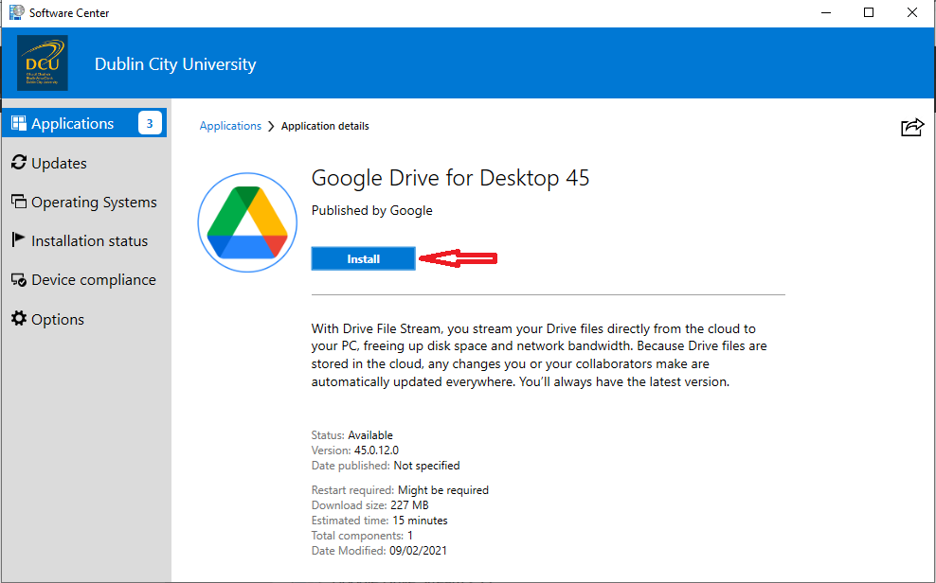This screenshot has width=936, height=583.
Task: Click the Applications count badge 3
Action: pos(150,123)
